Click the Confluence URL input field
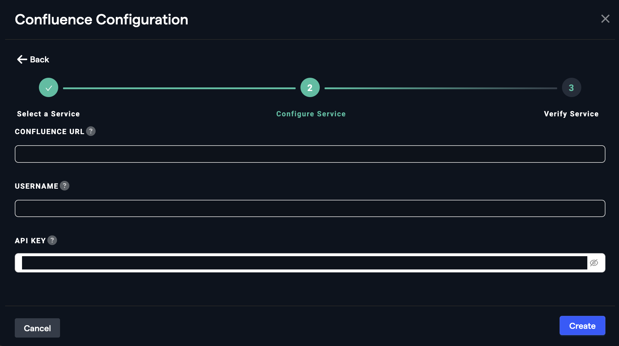619x346 pixels. pyautogui.click(x=310, y=154)
